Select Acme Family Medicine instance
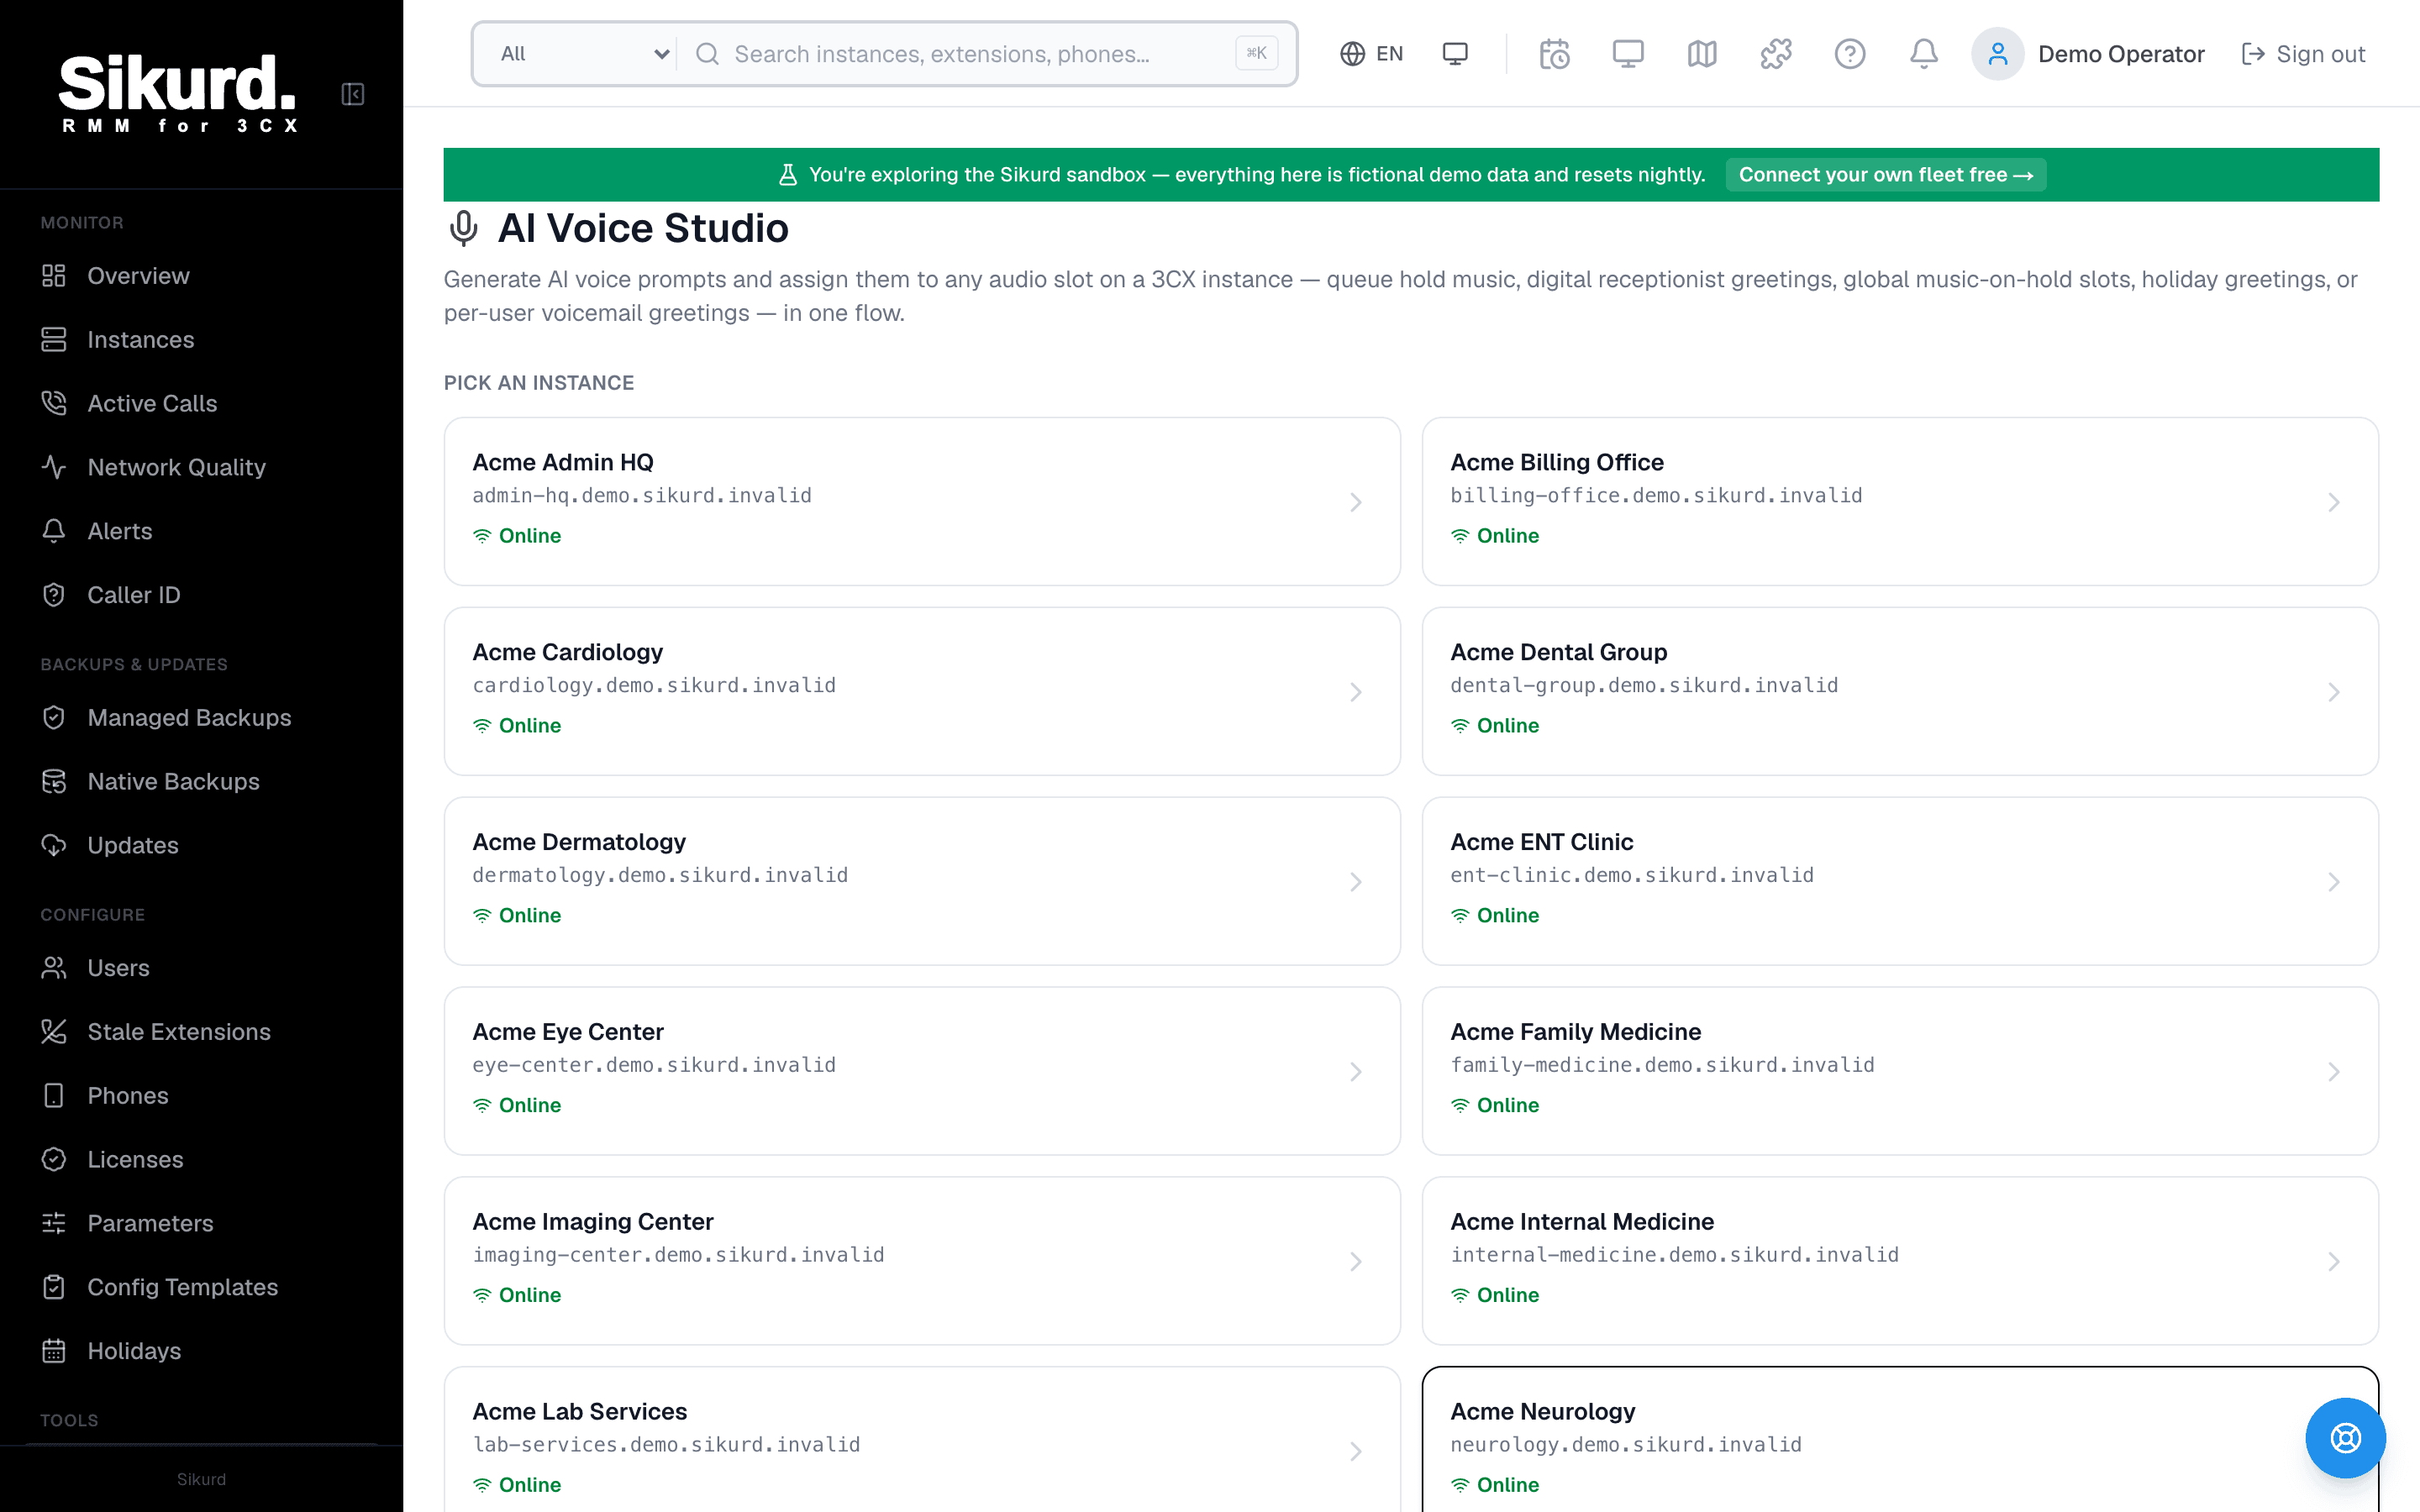 (1899, 1071)
